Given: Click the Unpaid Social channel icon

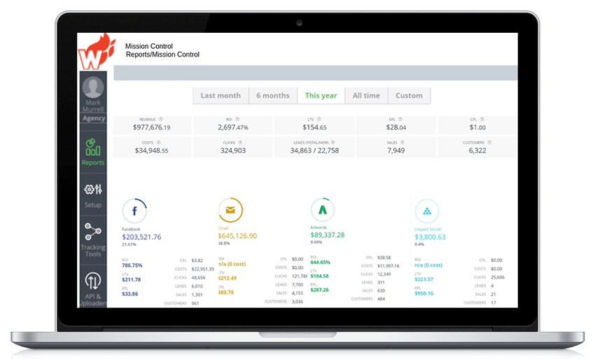Looking at the screenshot, I should 427,212.
